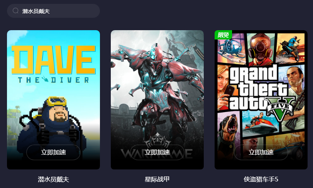This screenshot has height=188, width=313.
Task: Click 立即加速 on Dave the Diver card
Action: 53,152
